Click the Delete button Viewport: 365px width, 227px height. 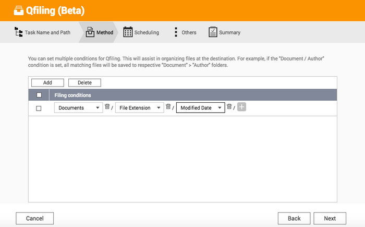[84, 83]
